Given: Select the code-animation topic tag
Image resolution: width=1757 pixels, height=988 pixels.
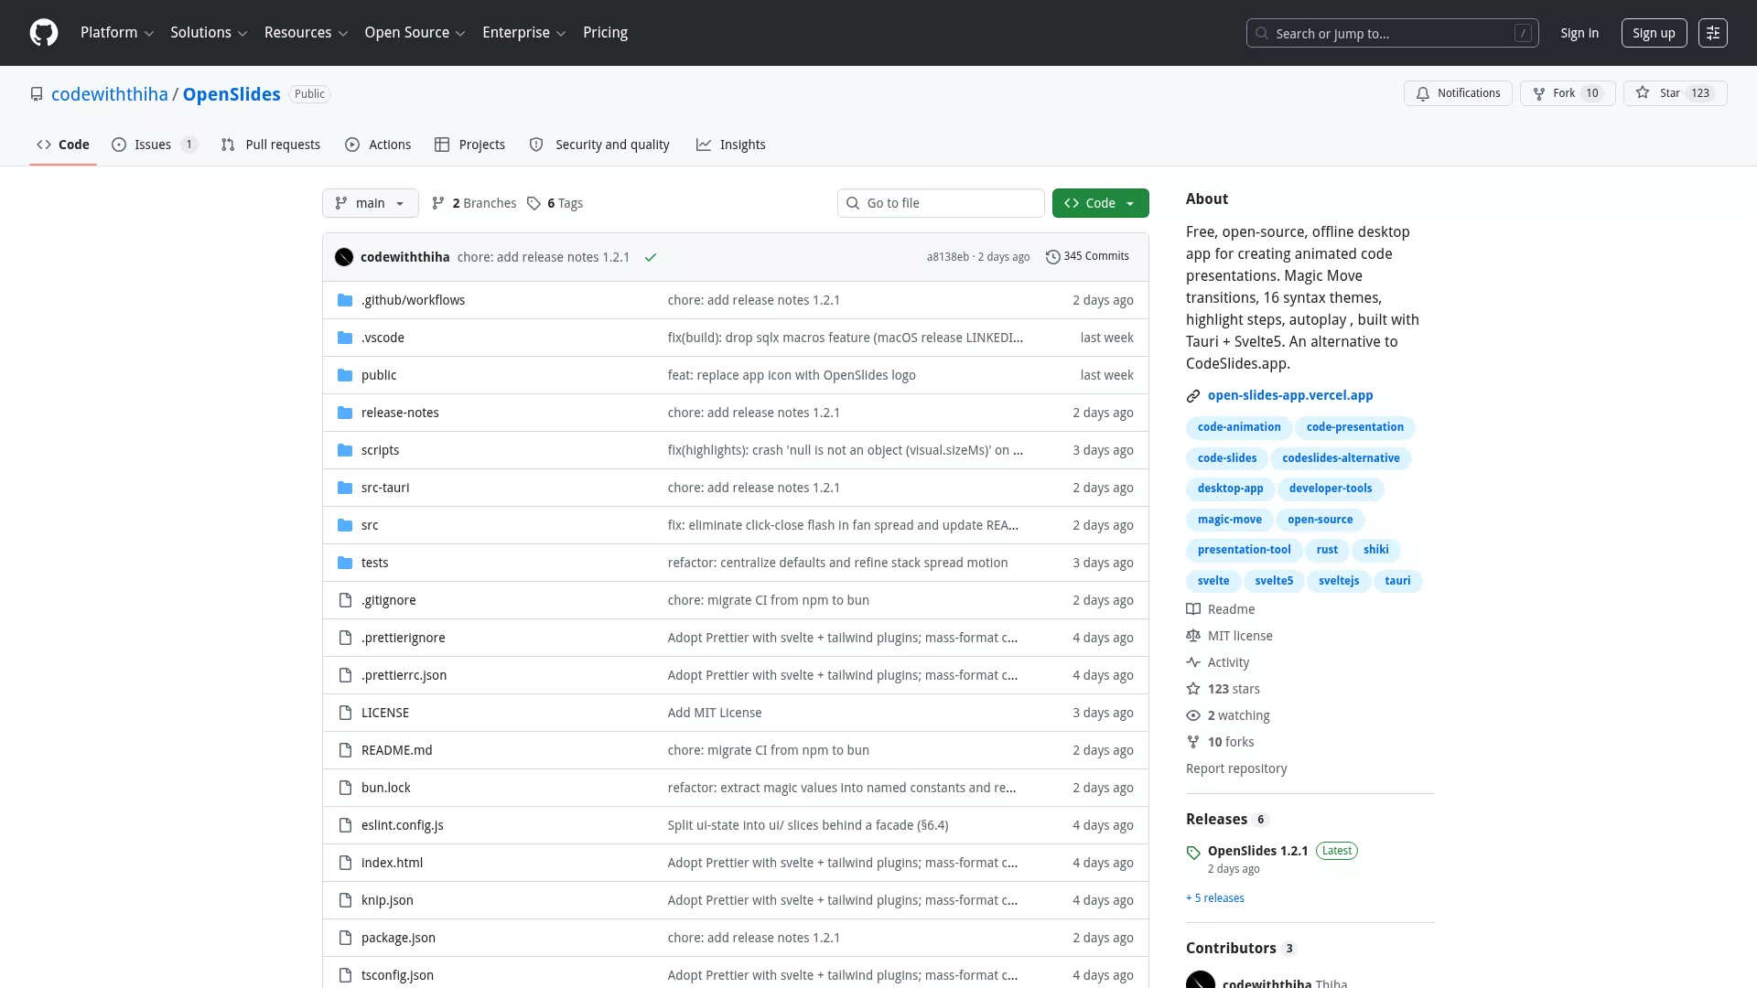Looking at the screenshot, I should 1239,427.
